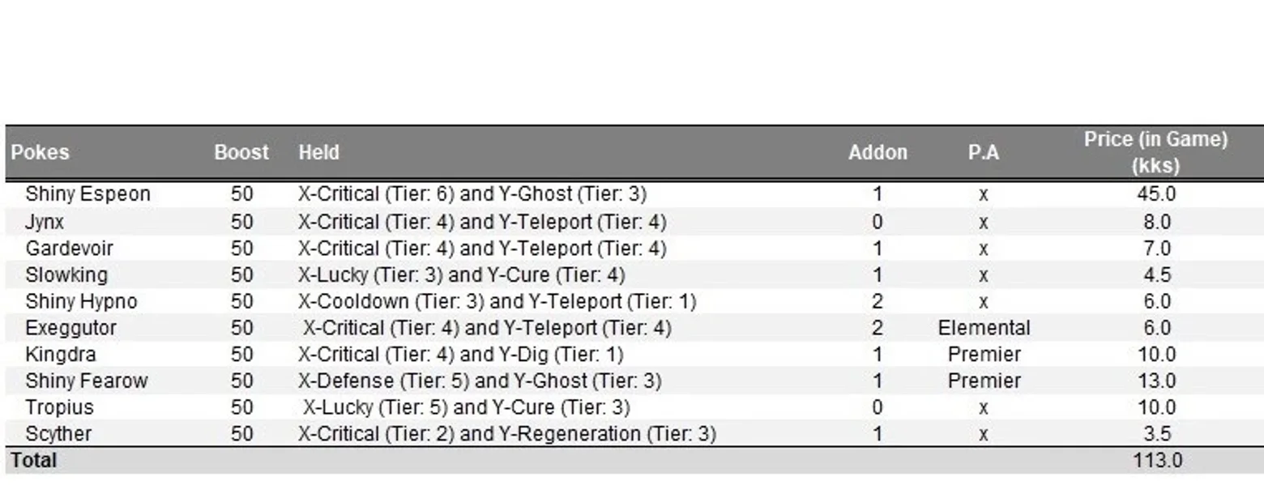
Task: Select the Boost column header
Action: [241, 152]
